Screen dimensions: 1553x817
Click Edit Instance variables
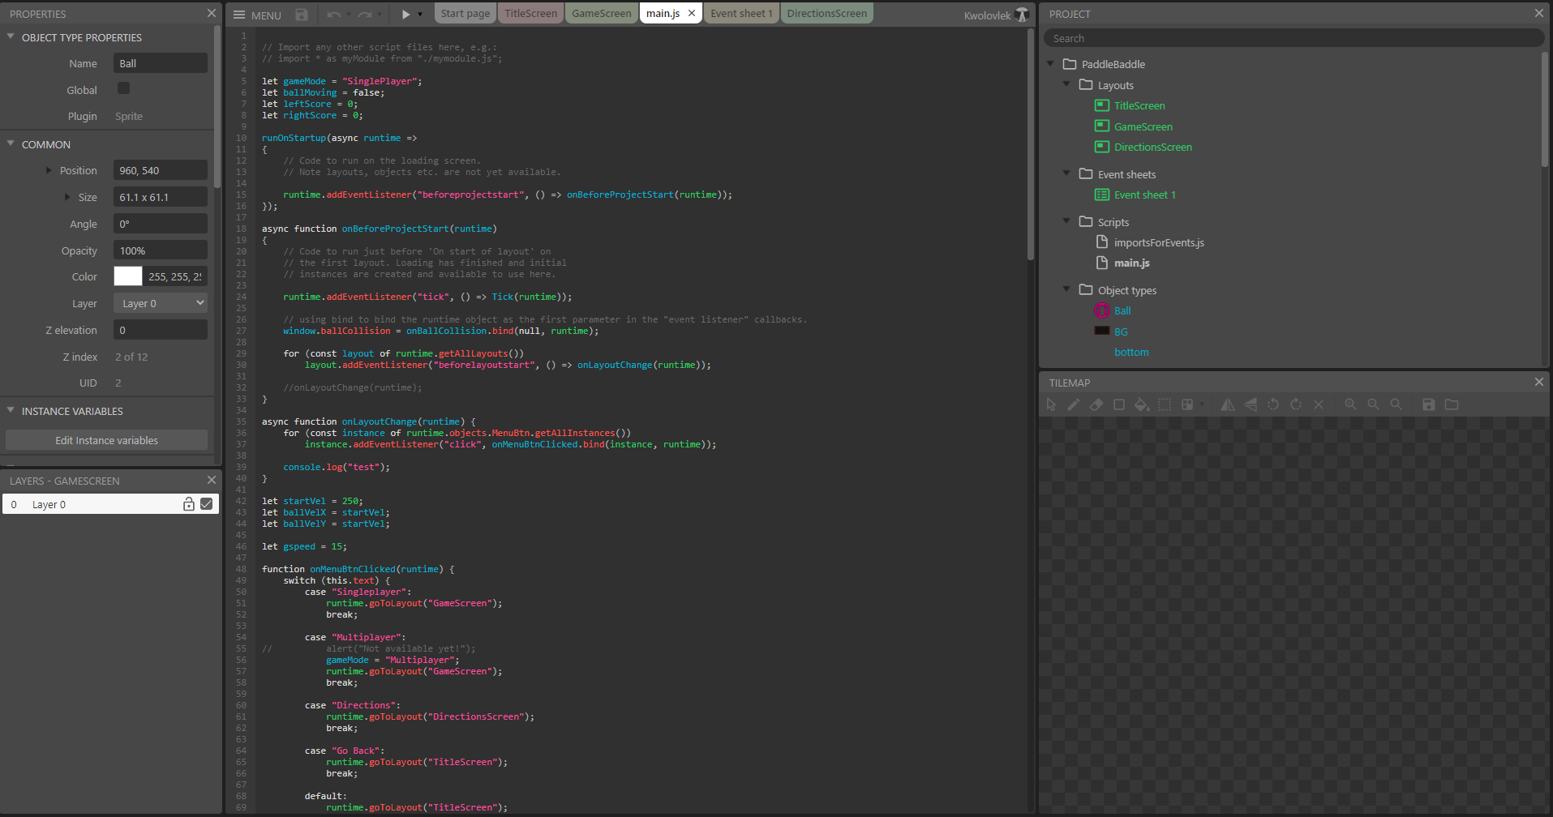click(106, 439)
